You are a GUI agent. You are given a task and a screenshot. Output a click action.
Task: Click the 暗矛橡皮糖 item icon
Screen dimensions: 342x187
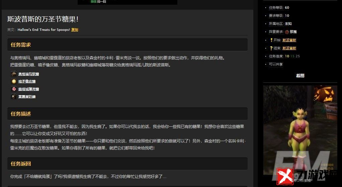[x=14, y=81]
